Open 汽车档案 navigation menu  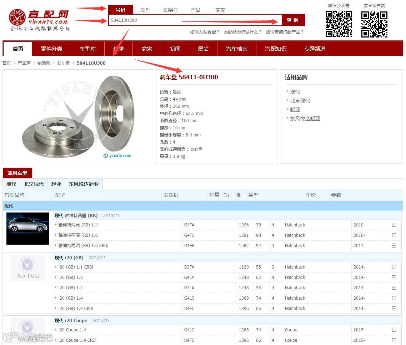click(237, 49)
